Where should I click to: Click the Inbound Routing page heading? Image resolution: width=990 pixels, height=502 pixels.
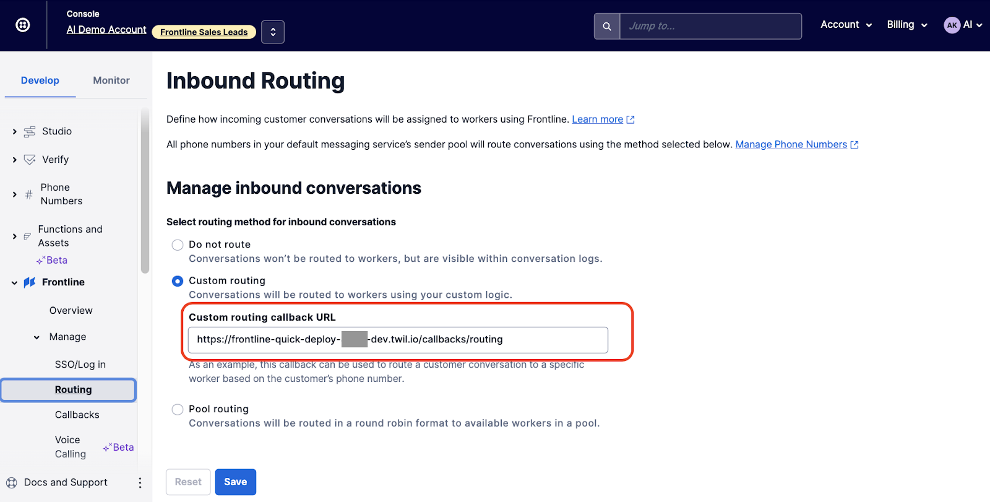(x=256, y=81)
